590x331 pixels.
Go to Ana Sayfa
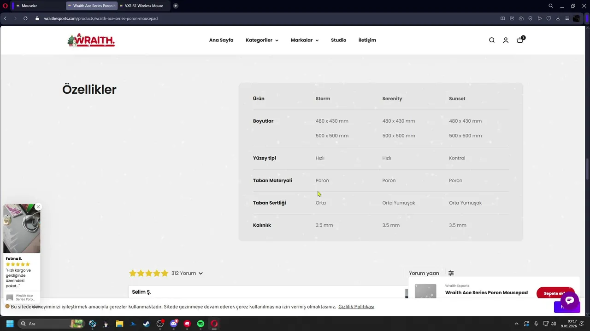[221, 40]
